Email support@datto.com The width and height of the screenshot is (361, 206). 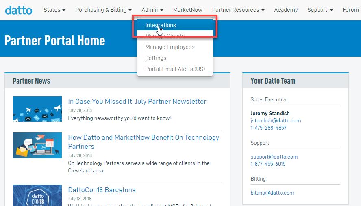pyautogui.click(x=274, y=157)
